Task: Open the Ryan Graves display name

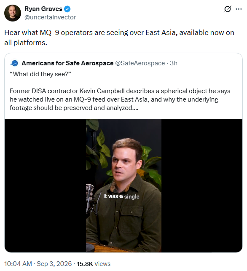Action: point(43,9)
